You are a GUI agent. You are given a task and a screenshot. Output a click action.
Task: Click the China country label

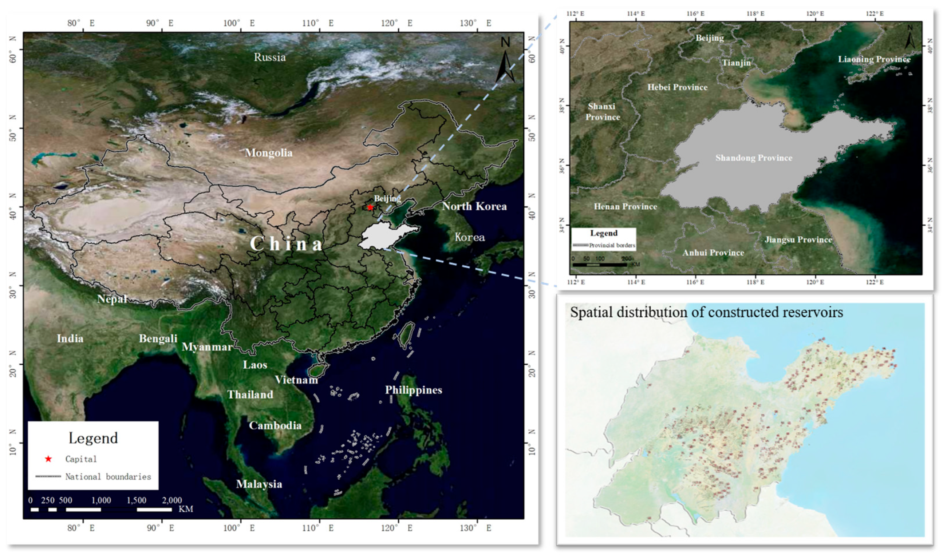coord(286,244)
